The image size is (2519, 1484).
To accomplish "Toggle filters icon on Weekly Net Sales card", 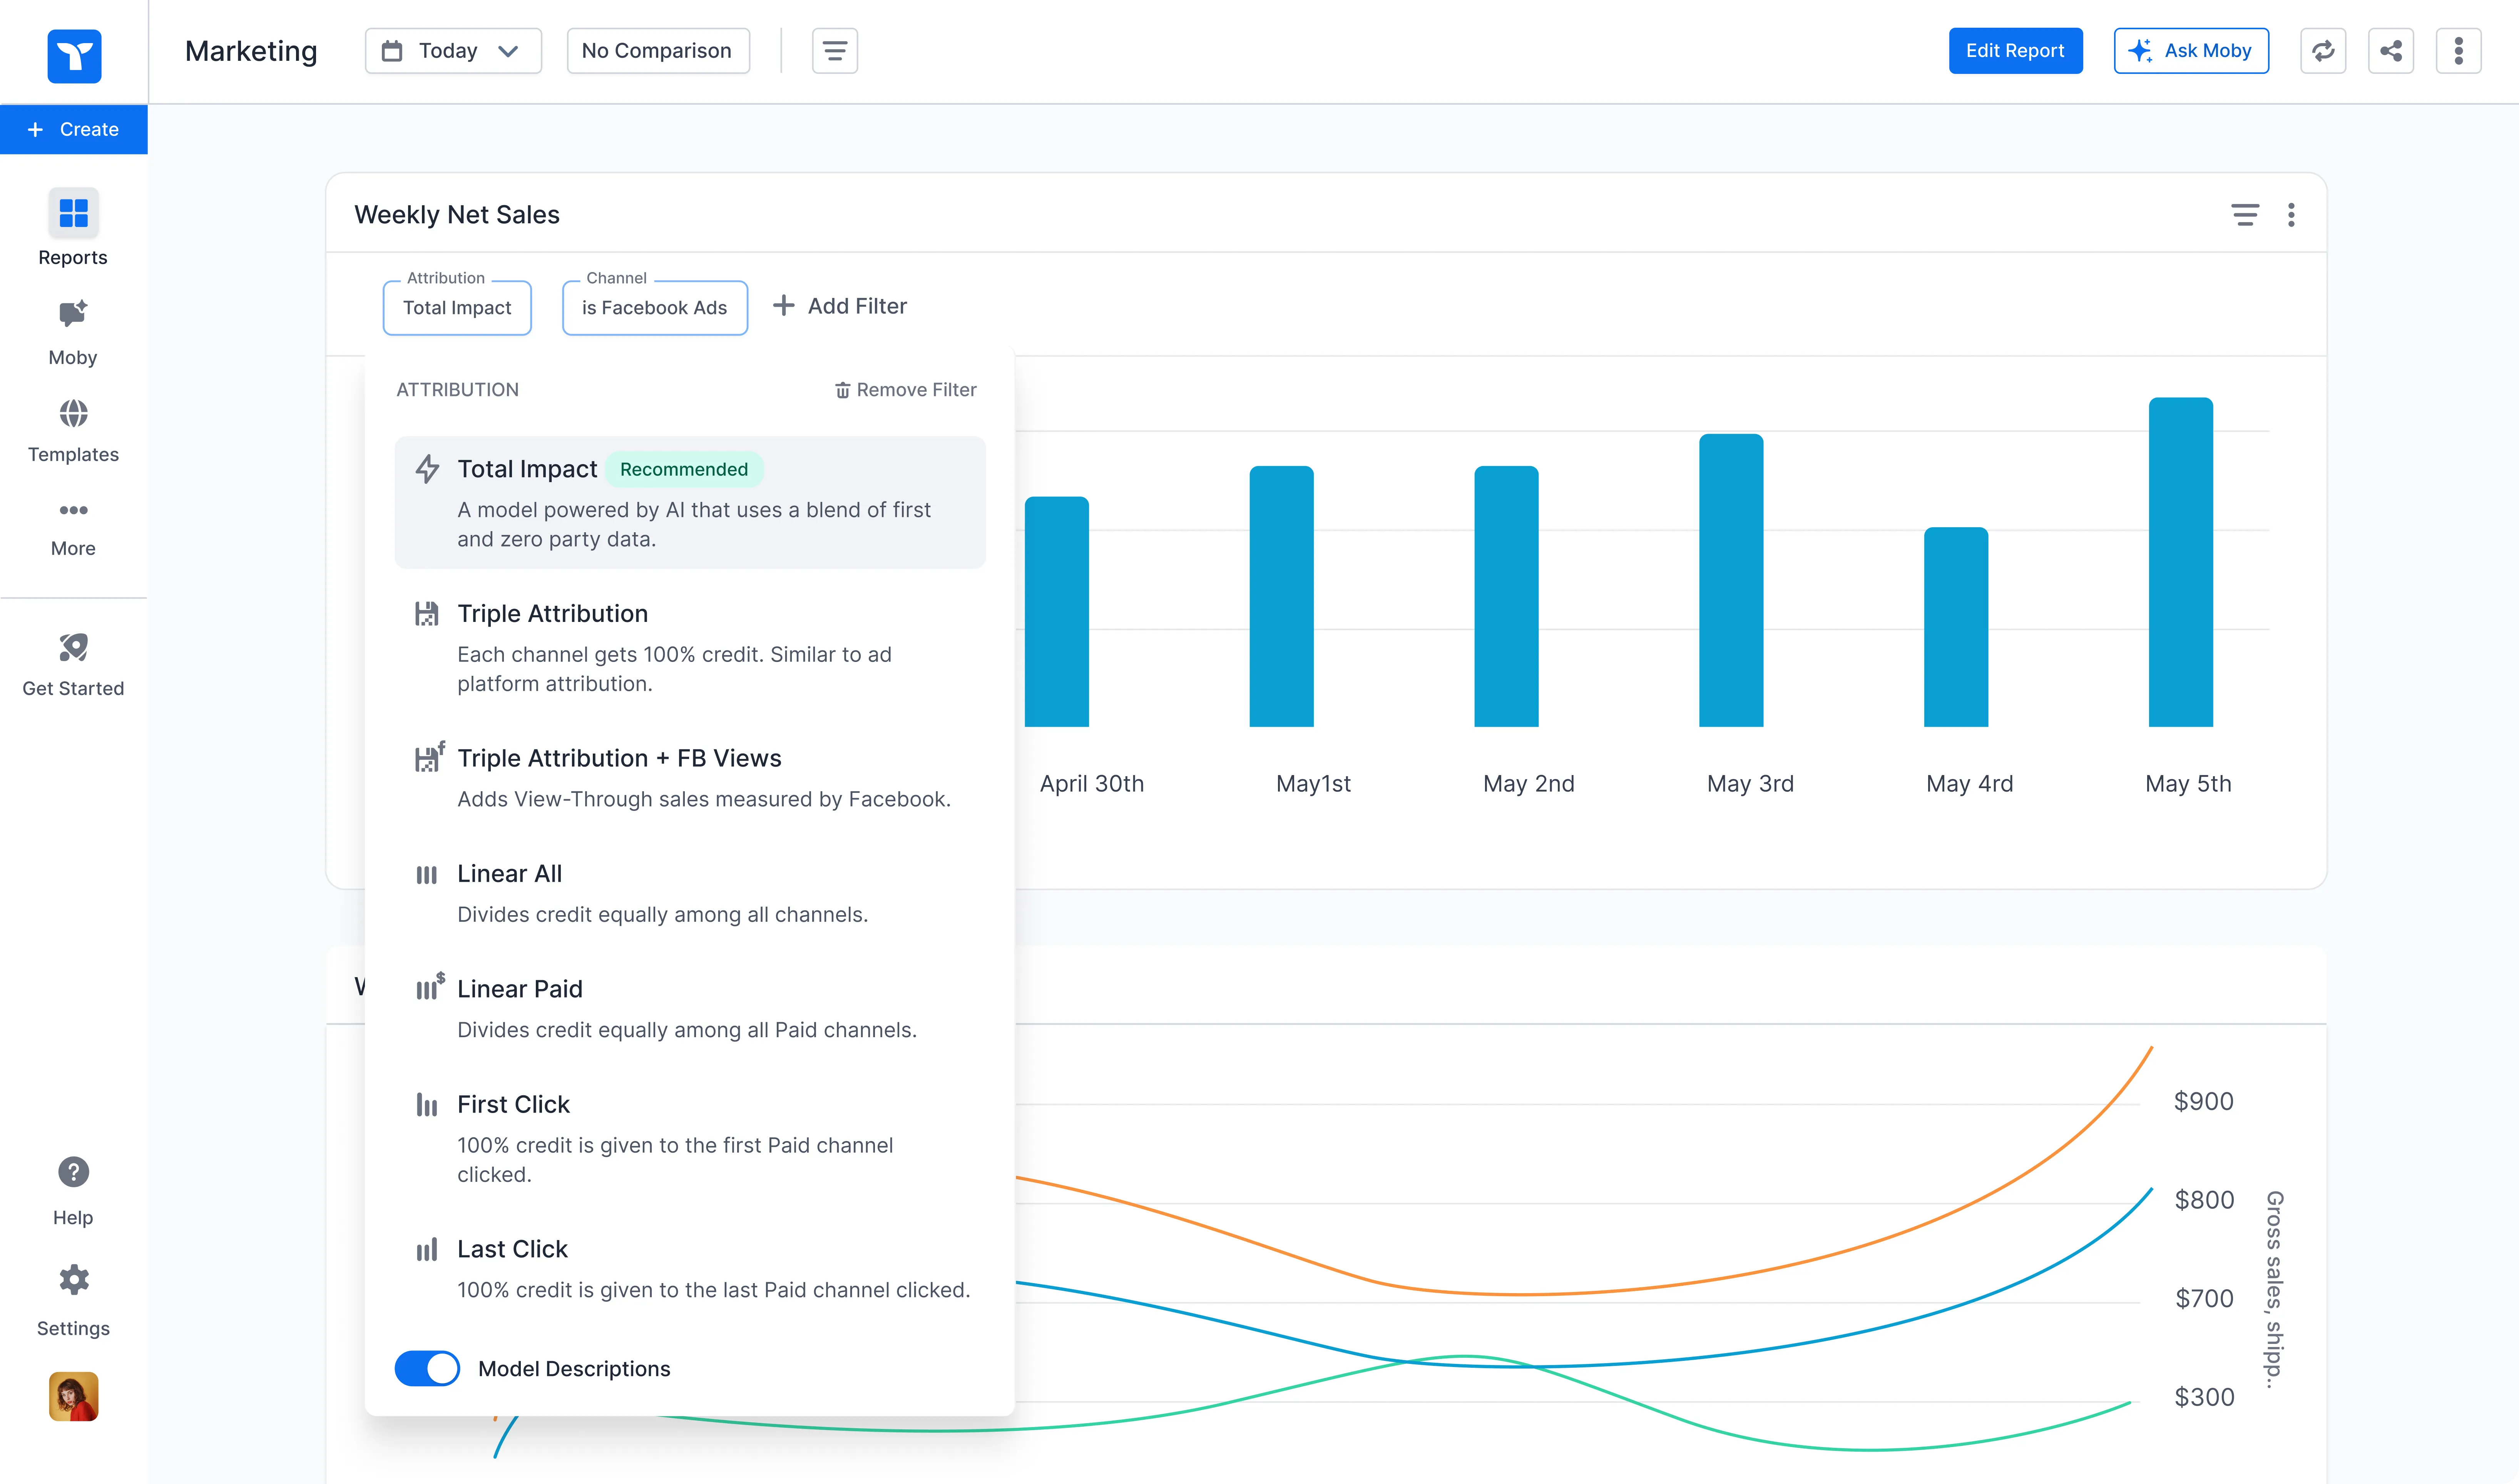I will (x=2244, y=215).
